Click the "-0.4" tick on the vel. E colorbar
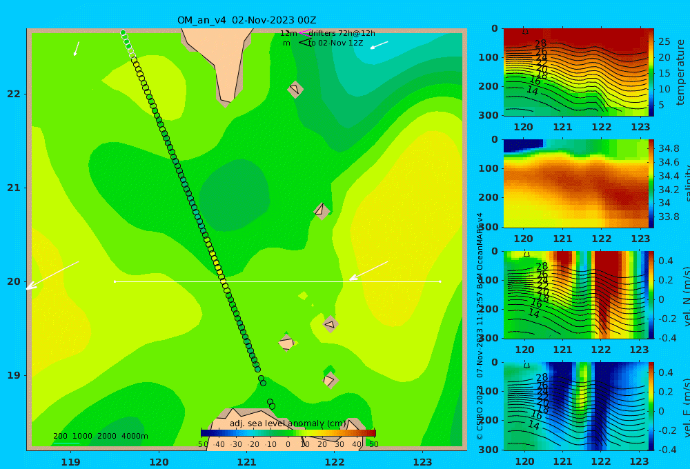 point(667,450)
